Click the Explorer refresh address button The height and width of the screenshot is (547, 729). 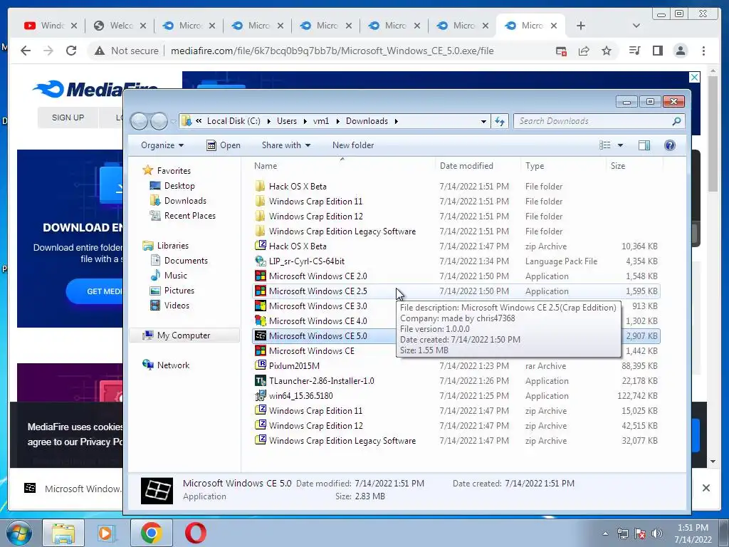coord(500,121)
